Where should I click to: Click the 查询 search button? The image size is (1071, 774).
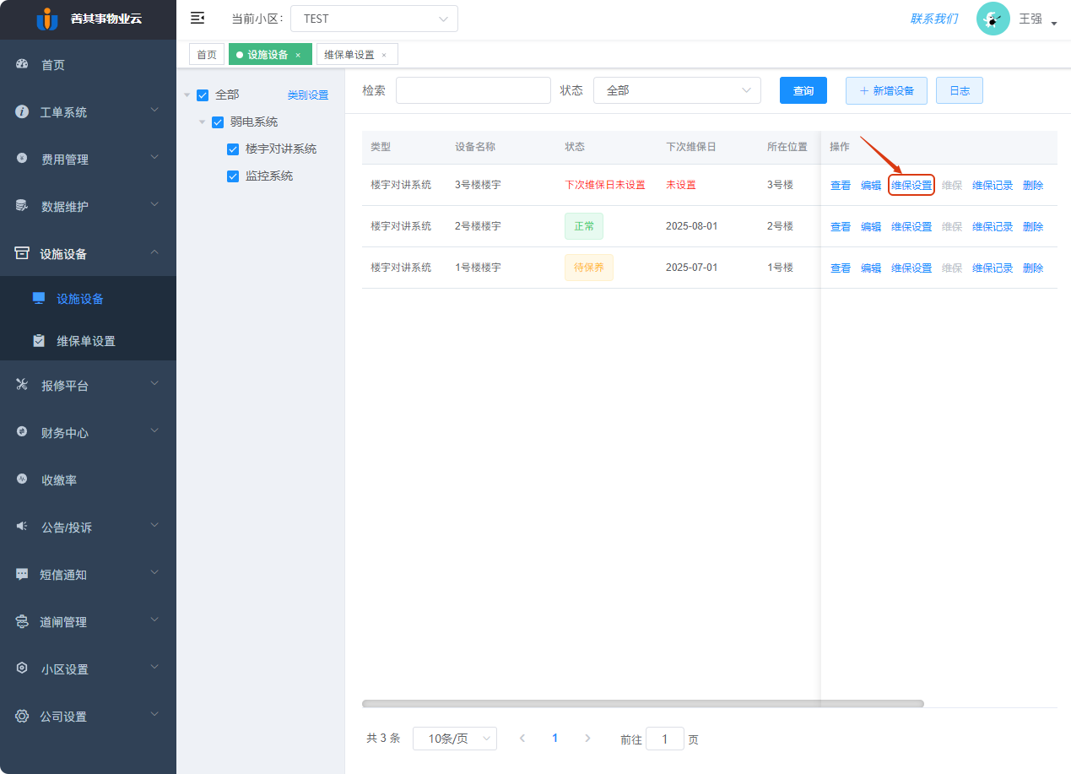coord(803,89)
